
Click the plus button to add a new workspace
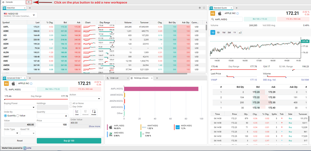click(29, 2)
